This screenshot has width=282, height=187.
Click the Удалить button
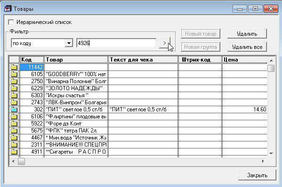(x=247, y=34)
